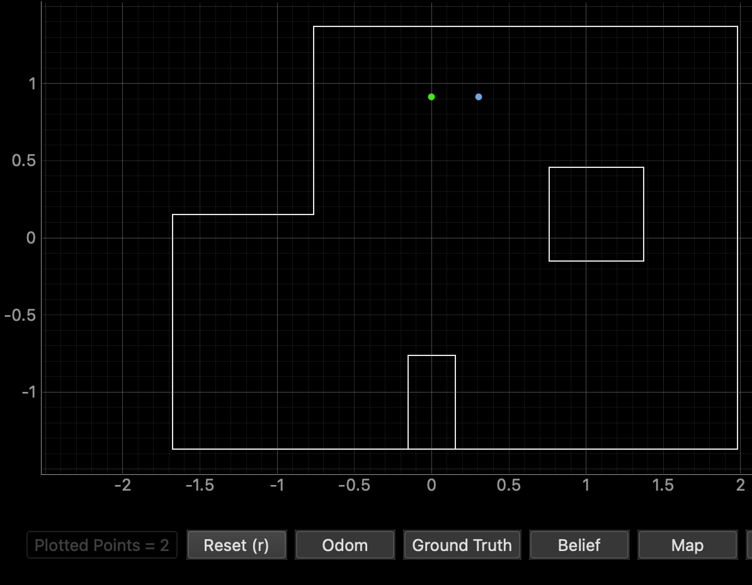Click the 1 tick label on the x-axis
Screen dimensions: 752x585
click(x=586, y=486)
